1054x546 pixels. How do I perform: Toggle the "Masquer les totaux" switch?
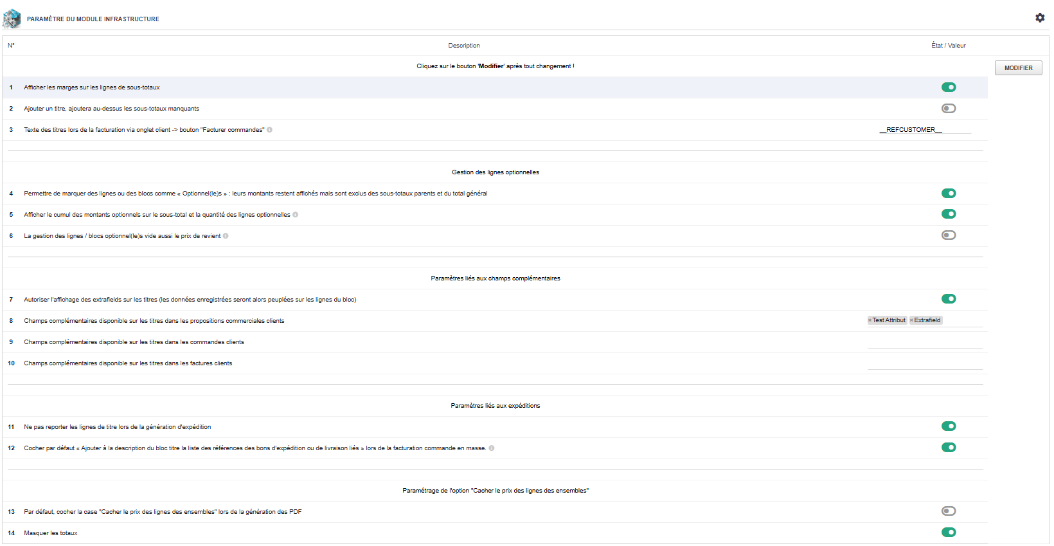pos(949,532)
